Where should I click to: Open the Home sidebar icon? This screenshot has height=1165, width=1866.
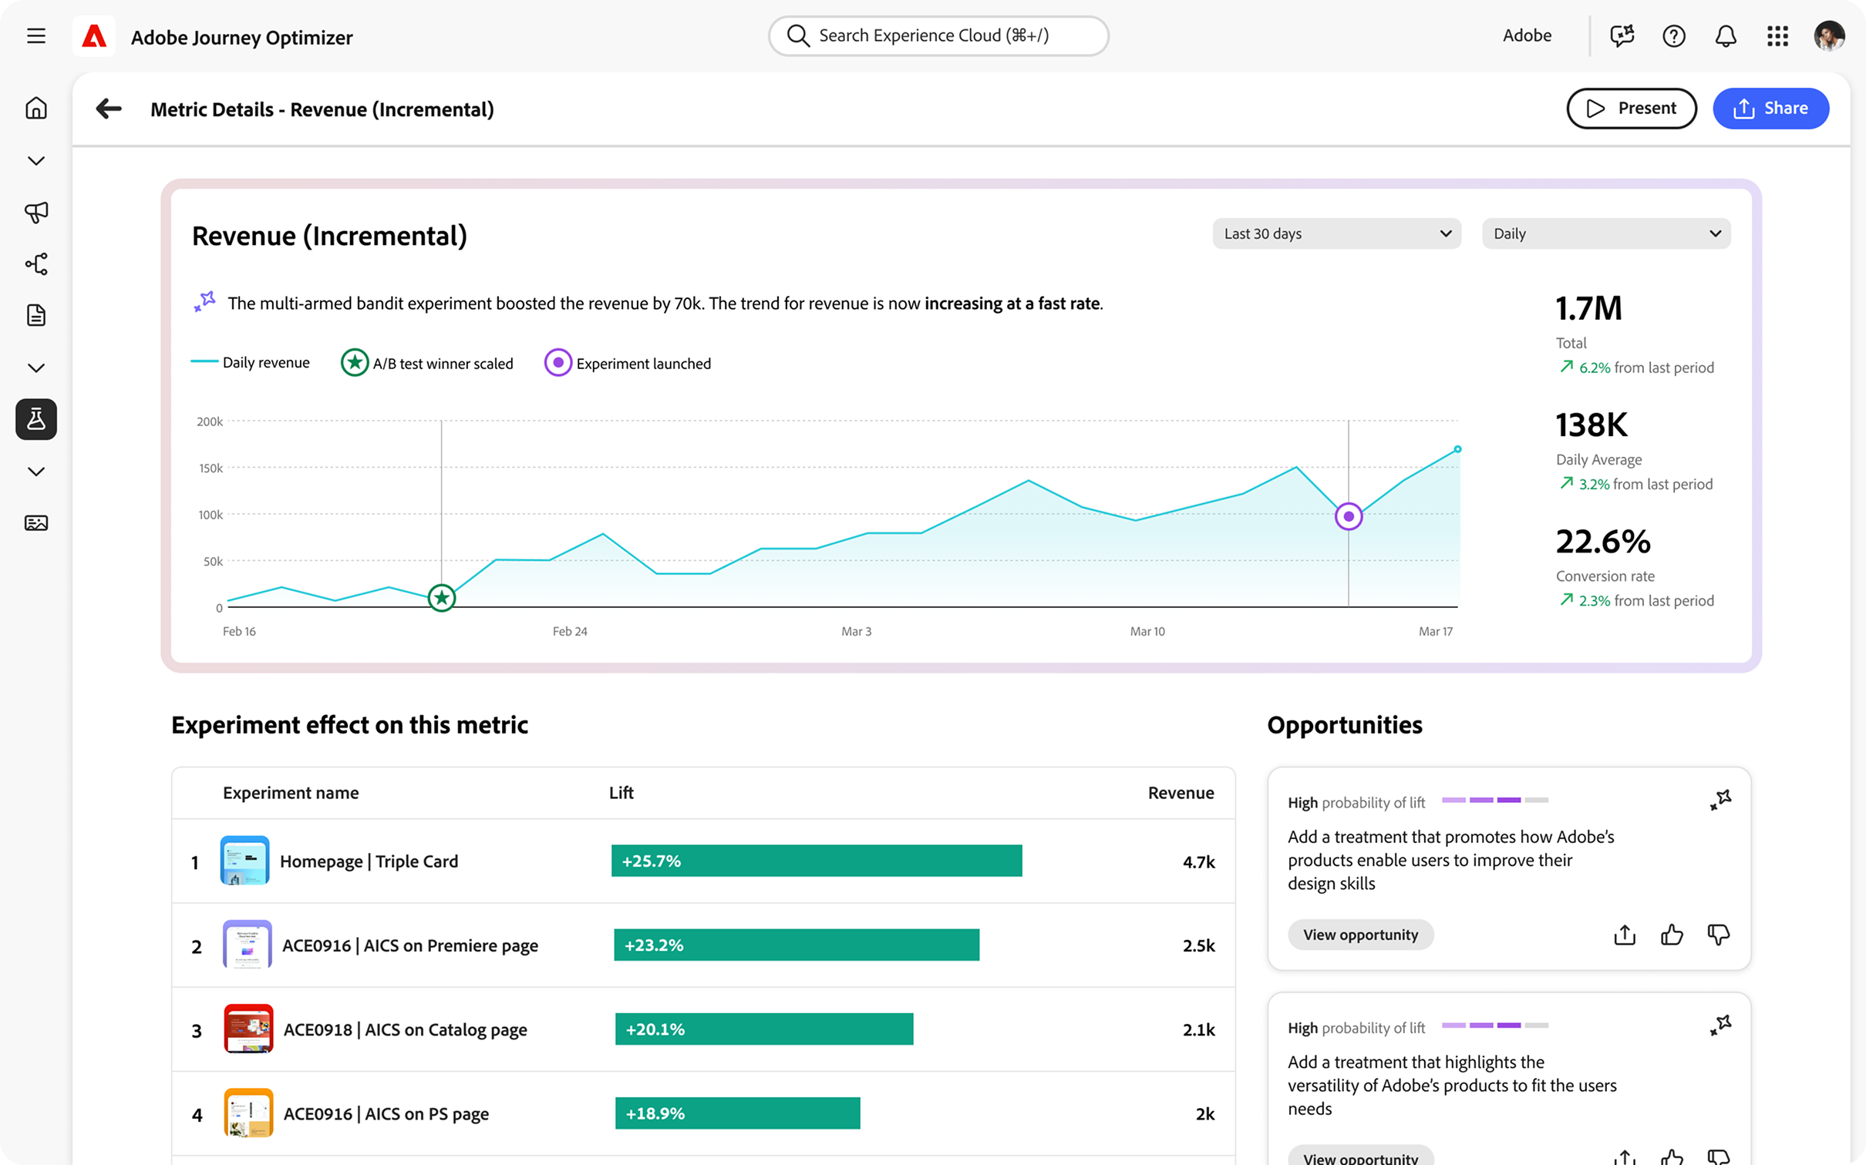click(36, 108)
